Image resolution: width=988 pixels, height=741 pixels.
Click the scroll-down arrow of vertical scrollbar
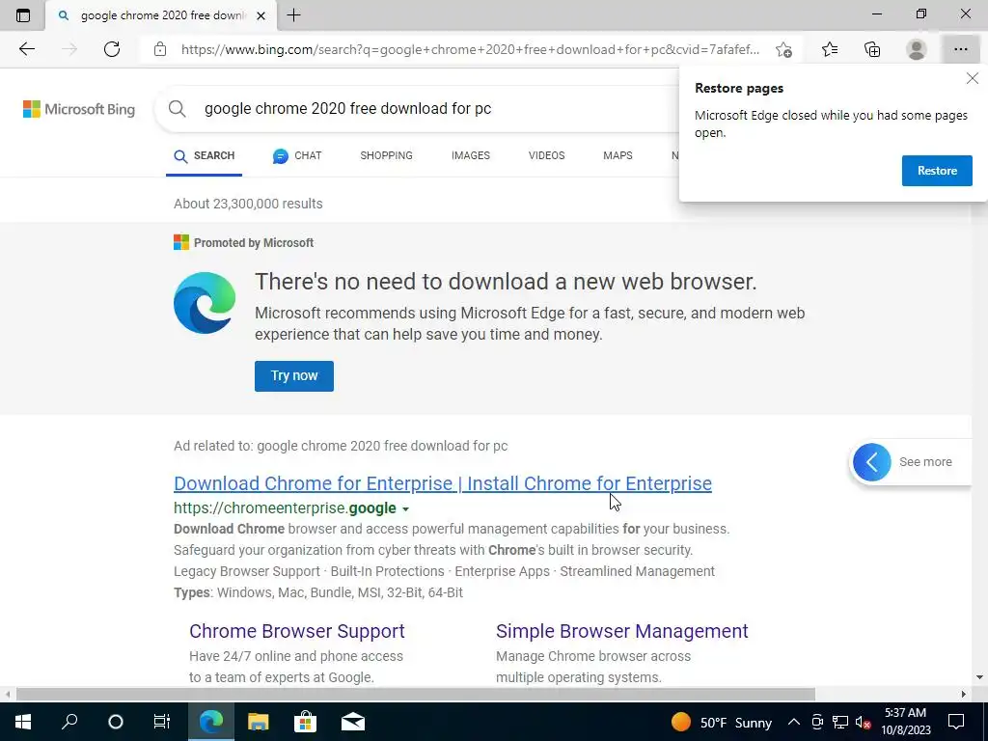pos(979,678)
